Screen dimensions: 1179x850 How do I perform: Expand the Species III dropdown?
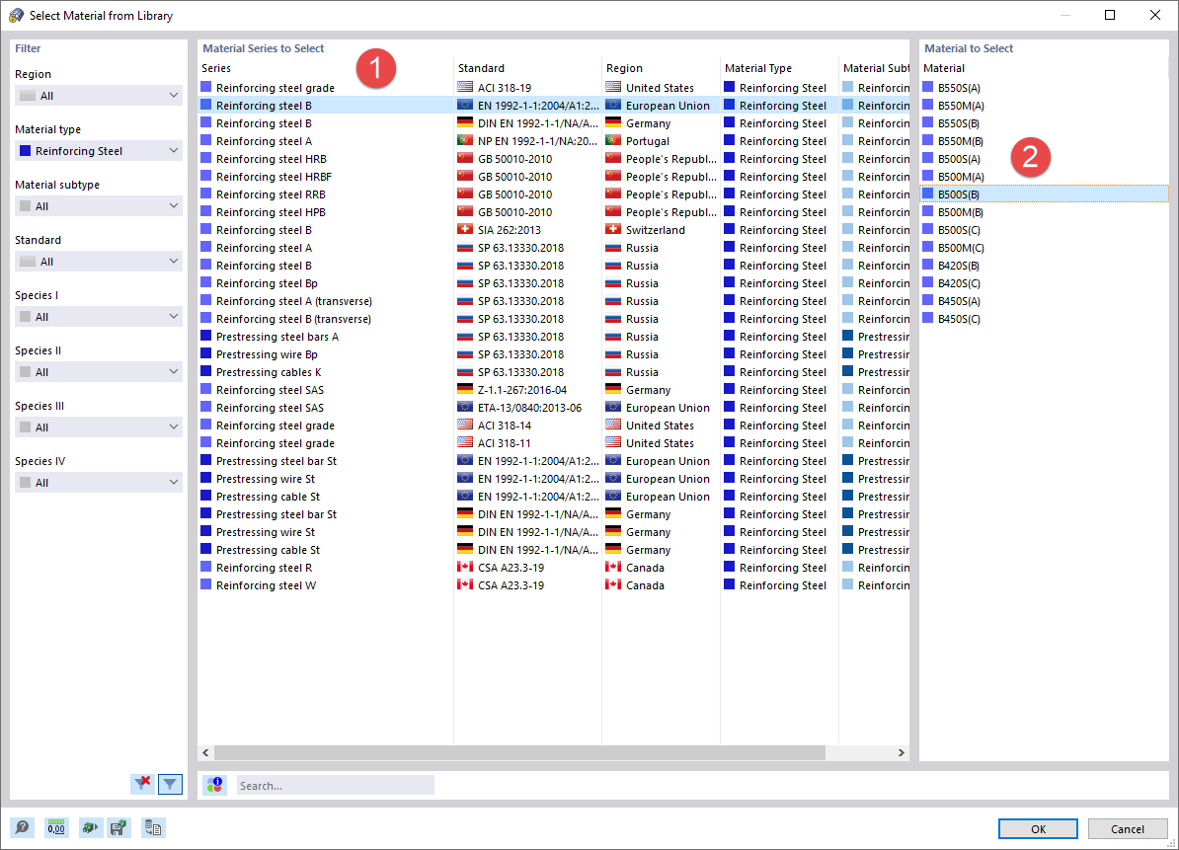(x=99, y=426)
